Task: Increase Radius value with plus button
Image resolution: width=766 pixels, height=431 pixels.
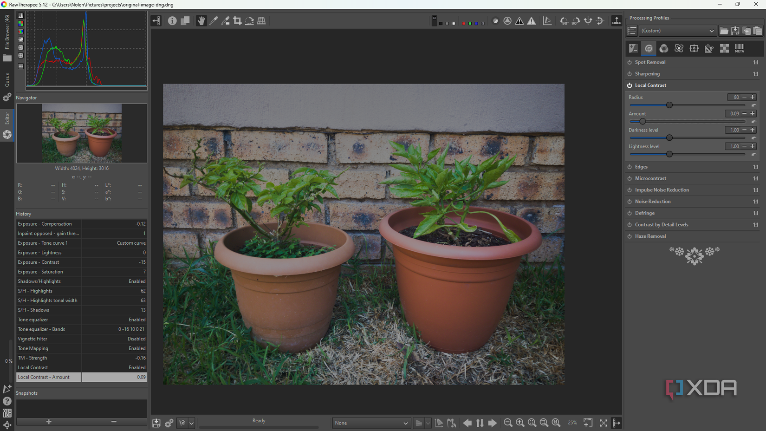Action: tap(753, 97)
